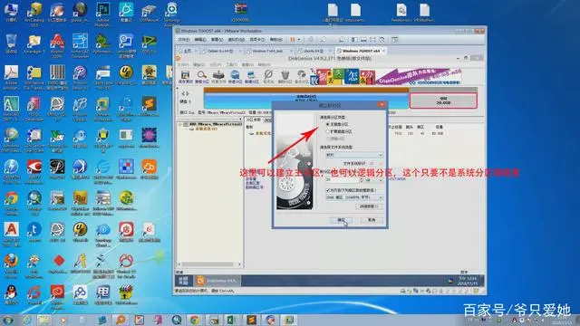Click the Delete Partition trash icon
Screen dimensions: 580x326
pyautogui.click(x=285, y=77)
